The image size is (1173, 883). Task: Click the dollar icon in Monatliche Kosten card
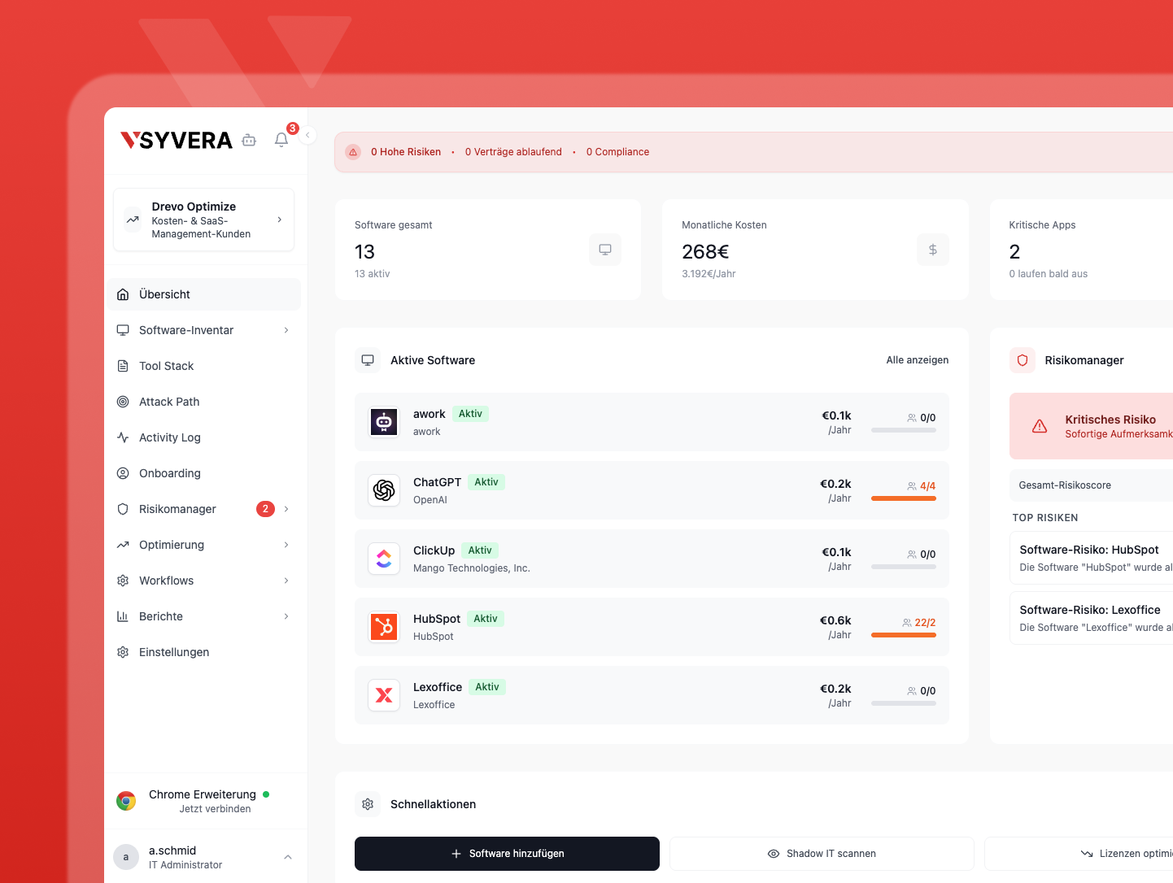pos(933,250)
